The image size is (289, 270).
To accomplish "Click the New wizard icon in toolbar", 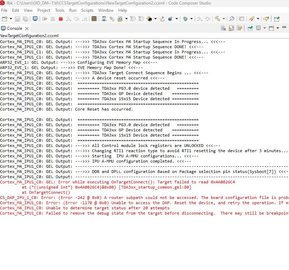I will (x=4, y=19).
